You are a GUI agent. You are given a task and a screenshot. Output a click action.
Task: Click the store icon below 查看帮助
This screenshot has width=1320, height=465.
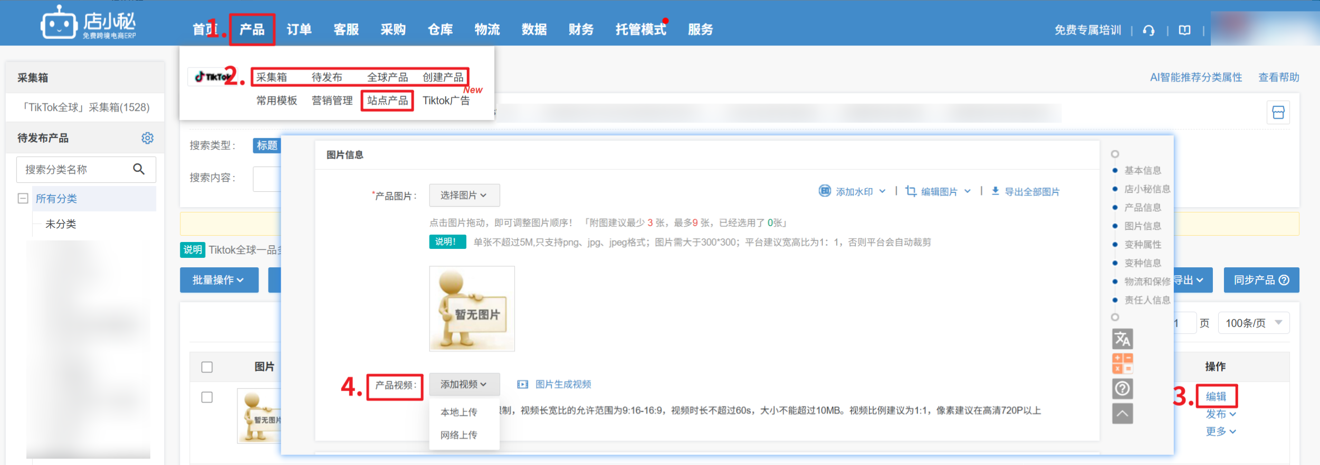pos(1278,112)
